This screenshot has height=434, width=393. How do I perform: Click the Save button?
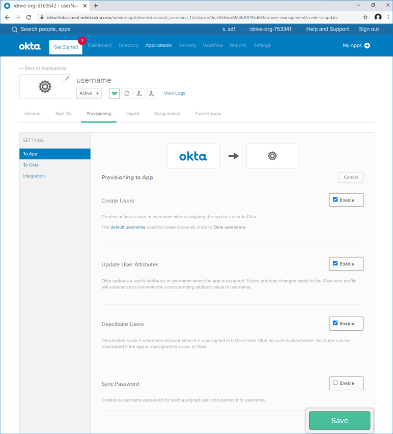(x=339, y=420)
